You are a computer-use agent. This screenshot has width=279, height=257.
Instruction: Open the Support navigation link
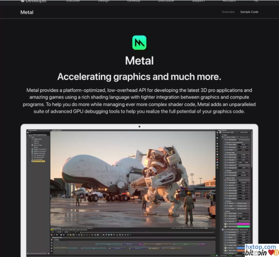pos(197,1)
